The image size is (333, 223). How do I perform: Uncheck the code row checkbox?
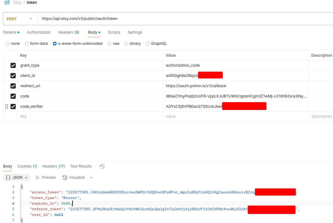coord(13,96)
